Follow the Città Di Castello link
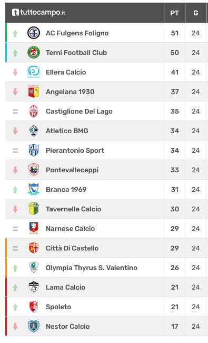The width and height of the screenshot is (208, 343). tap(72, 248)
